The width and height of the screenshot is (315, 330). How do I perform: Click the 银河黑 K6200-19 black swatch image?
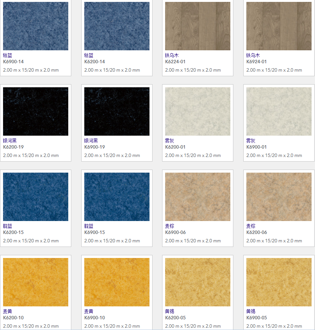coord(35,111)
